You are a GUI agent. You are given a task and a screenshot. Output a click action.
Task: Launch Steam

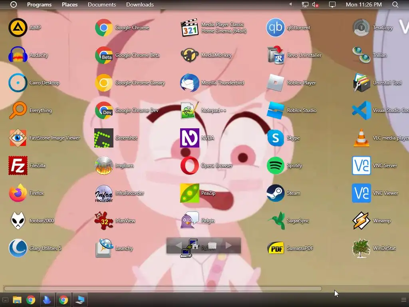[x=276, y=193]
